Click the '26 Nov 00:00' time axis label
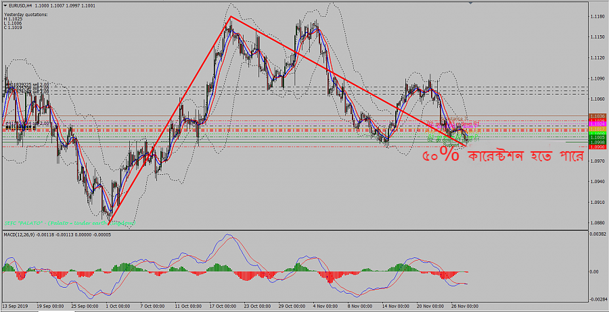The image size is (609, 312). 464,305
